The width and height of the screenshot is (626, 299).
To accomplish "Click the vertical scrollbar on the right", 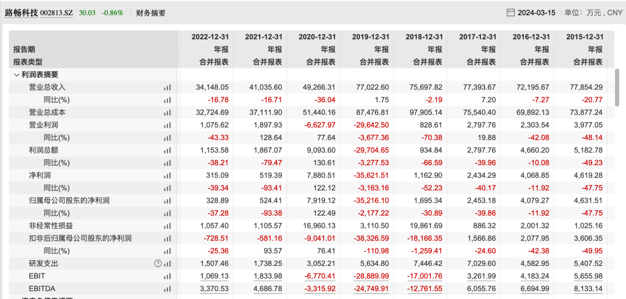I will (x=616, y=84).
